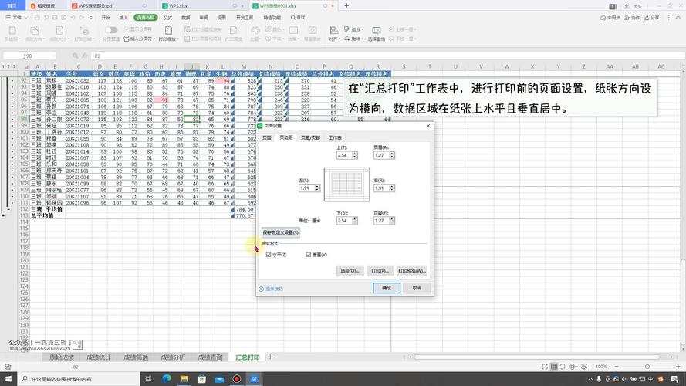Click the fx insert function icon
This screenshot has width=686, height=386.
coord(84,56)
